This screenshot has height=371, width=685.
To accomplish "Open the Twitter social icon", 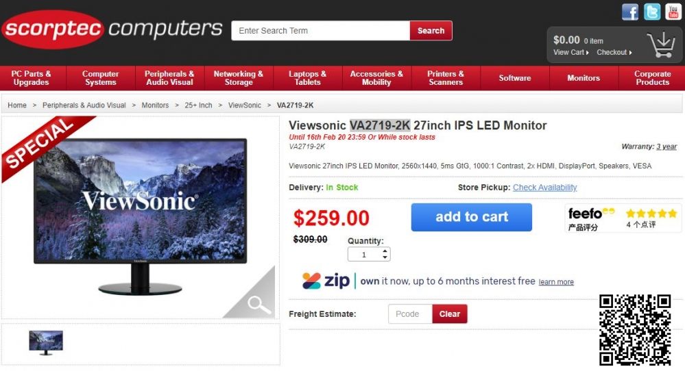I will click(x=652, y=12).
